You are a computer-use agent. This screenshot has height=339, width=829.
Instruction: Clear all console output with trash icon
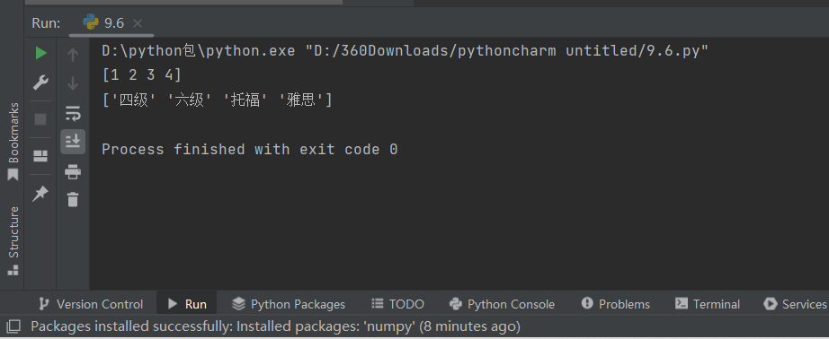click(x=73, y=199)
